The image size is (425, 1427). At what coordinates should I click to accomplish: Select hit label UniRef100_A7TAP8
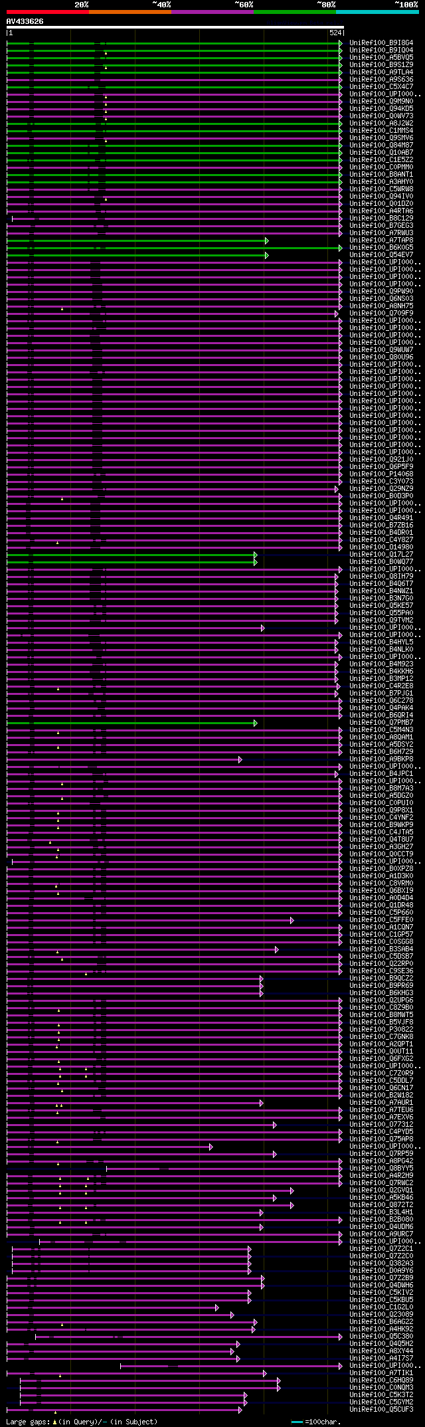click(381, 240)
